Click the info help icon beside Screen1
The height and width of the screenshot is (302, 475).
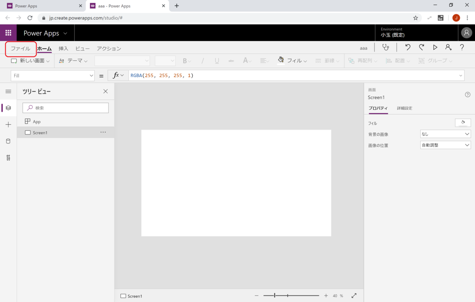467,95
